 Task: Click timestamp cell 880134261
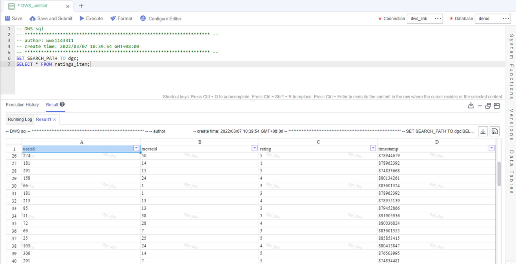[437, 178]
